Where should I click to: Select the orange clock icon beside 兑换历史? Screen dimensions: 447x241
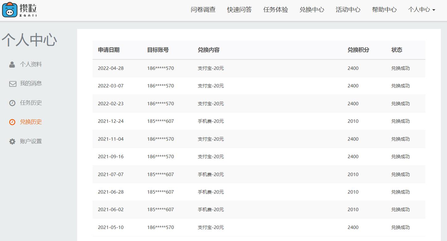[12, 122]
